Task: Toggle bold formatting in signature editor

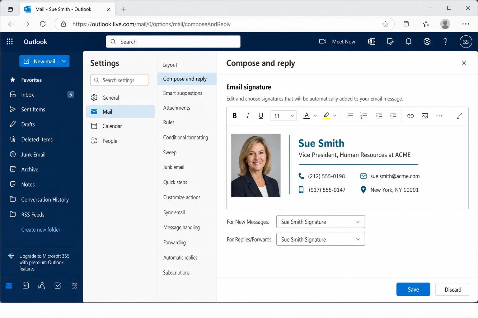Action: pos(235,116)
